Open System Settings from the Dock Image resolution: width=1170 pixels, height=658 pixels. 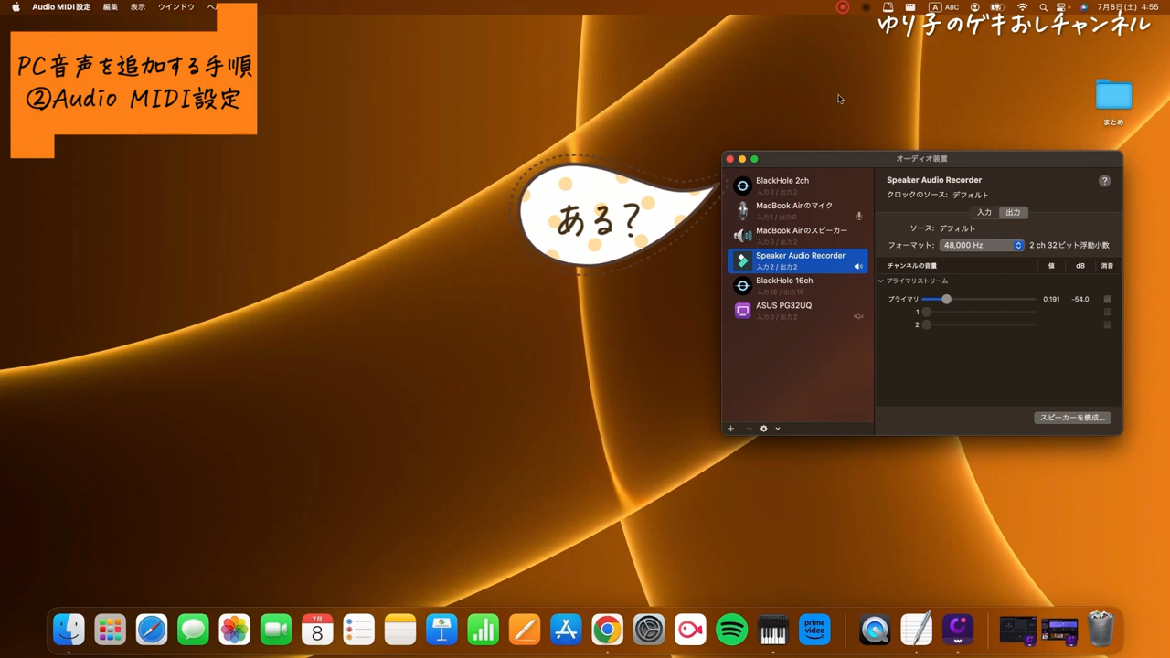(649, 630)
